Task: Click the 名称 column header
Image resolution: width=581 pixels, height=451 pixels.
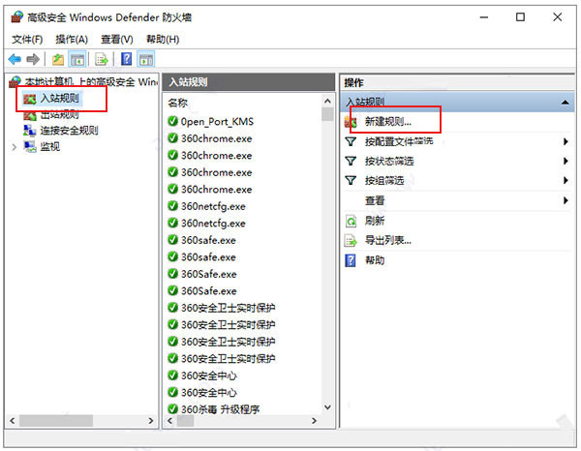Action: [x=177, y=102]
